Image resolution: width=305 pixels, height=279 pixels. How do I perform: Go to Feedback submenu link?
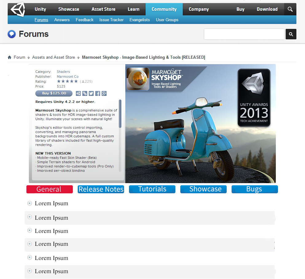[x=84, y=20]
